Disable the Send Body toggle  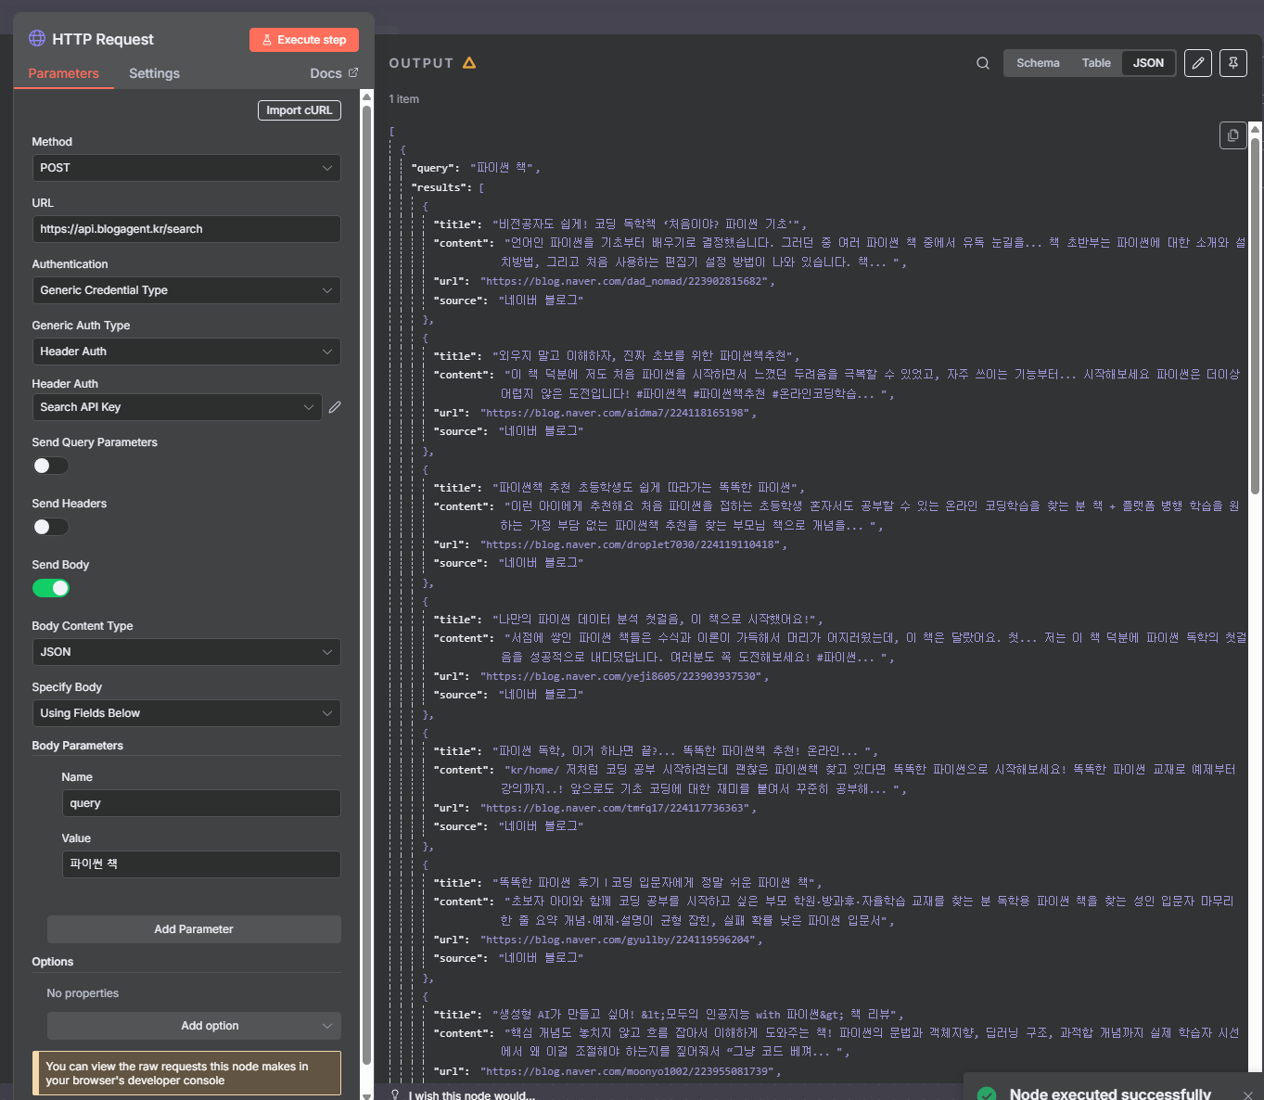coord(51,588)
